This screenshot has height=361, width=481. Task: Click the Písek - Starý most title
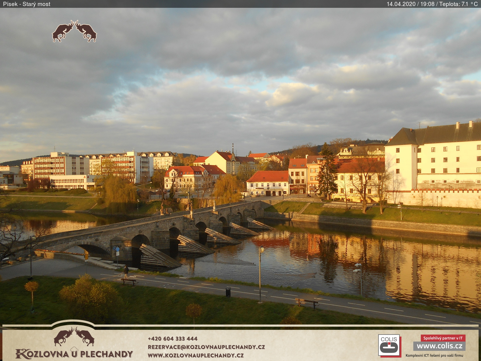[x=27, y=4]
